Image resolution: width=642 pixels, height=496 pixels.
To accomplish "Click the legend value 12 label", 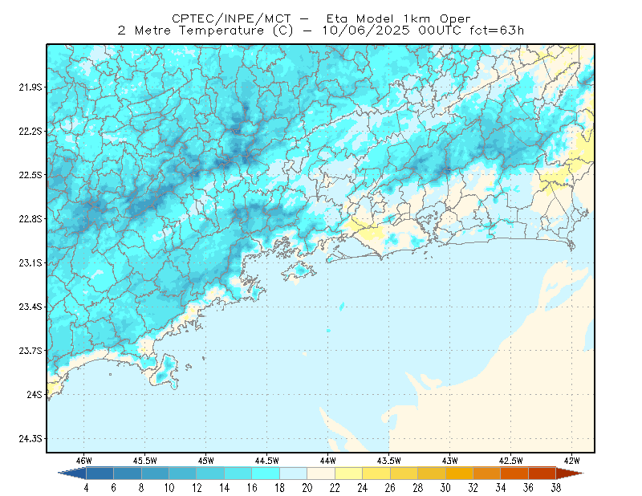I will (197, 488).
